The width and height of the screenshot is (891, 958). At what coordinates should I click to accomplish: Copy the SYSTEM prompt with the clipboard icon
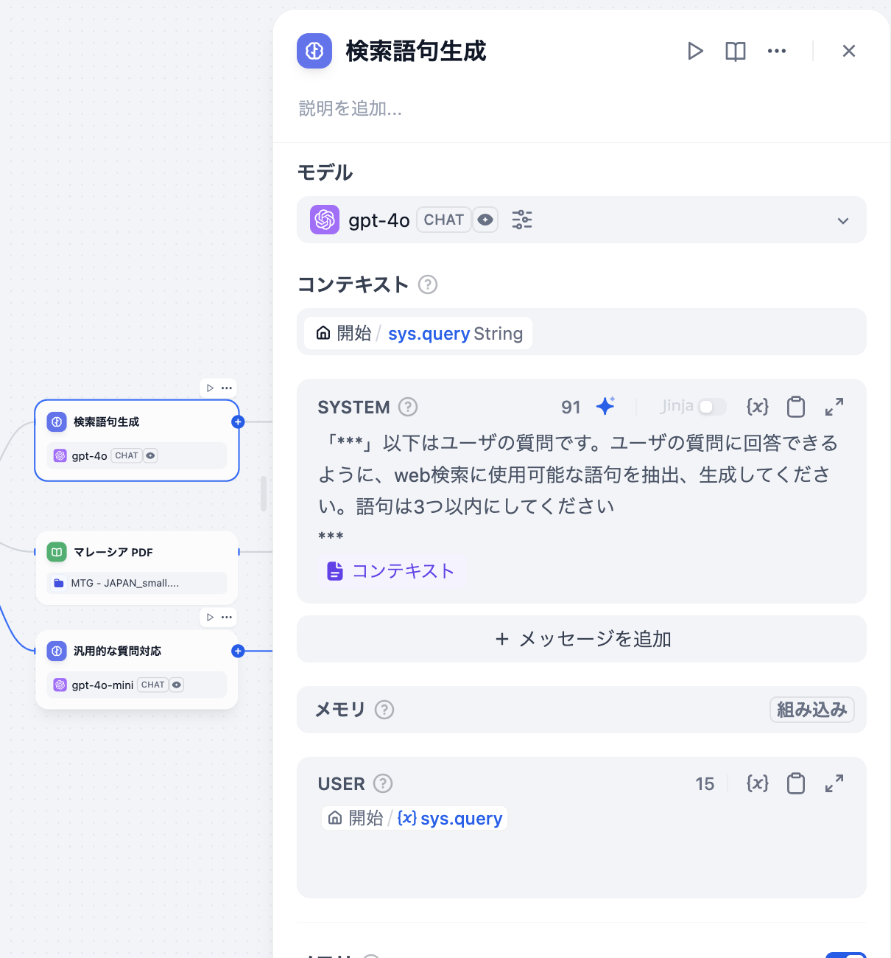tap(795, 406)
